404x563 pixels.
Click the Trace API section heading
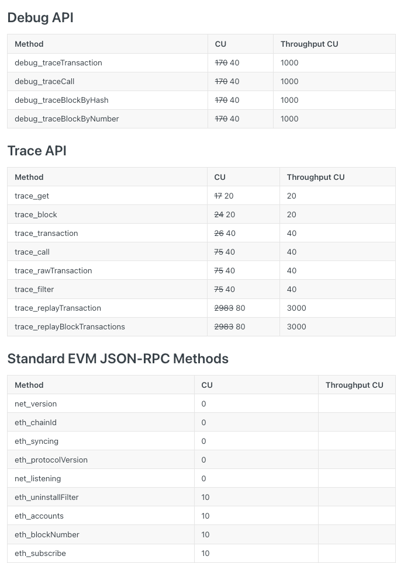tap(37, 151)
